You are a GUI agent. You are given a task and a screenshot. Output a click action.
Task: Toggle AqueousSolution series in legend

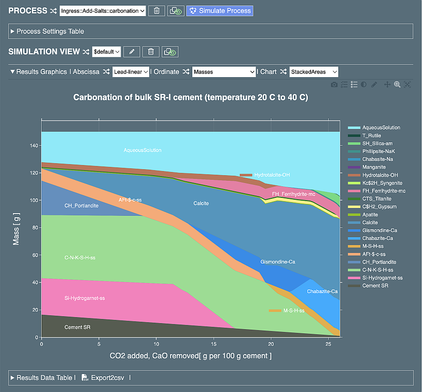[381, 128]
